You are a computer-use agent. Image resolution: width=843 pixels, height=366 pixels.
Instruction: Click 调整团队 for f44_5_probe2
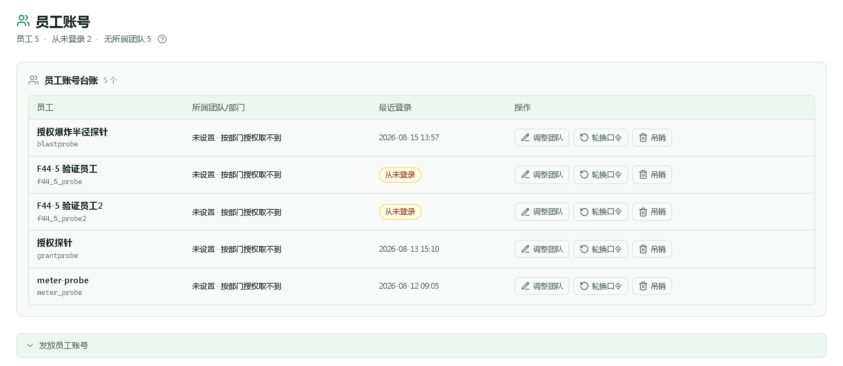click(542, 212)
